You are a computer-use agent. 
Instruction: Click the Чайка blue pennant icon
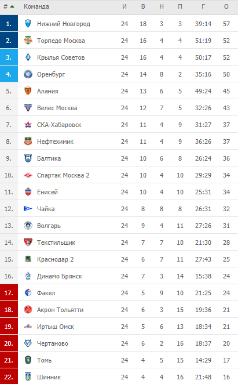pyautogui.click(x=28, y=209)
